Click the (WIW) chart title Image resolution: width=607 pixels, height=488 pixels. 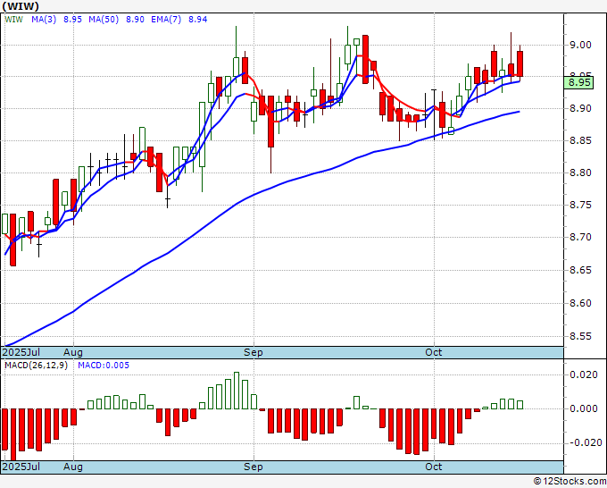point(21,6)
